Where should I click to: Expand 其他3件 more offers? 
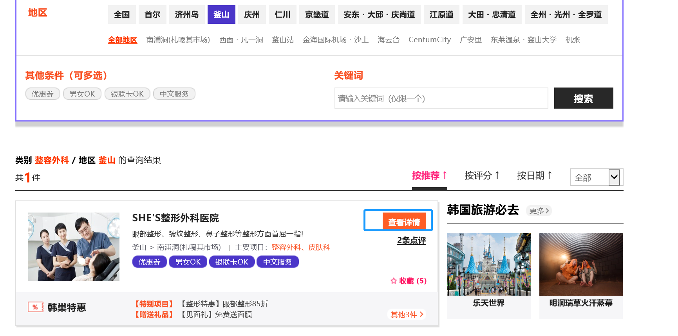click(407, 315)
